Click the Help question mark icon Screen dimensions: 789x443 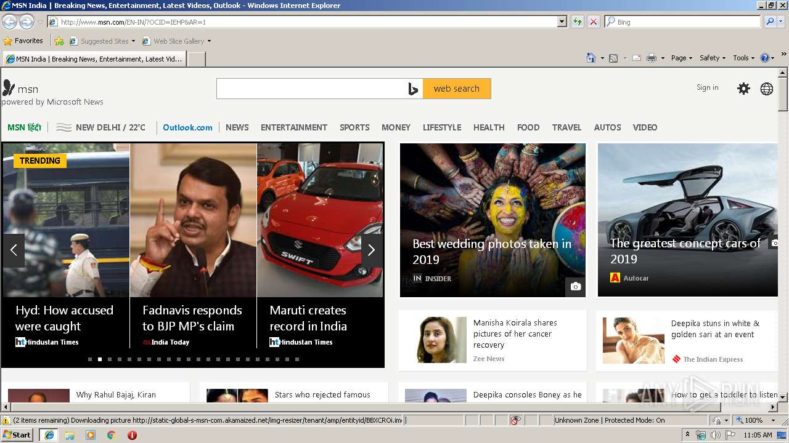765,58
